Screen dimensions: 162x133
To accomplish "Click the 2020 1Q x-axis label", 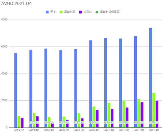I will pos(49,130).
